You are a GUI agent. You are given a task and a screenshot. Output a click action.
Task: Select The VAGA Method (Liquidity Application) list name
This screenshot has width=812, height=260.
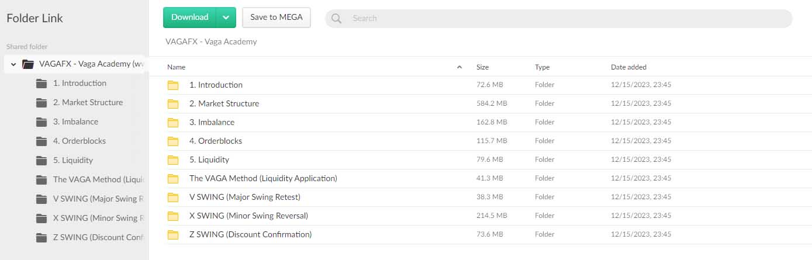[x=263, y=178]
